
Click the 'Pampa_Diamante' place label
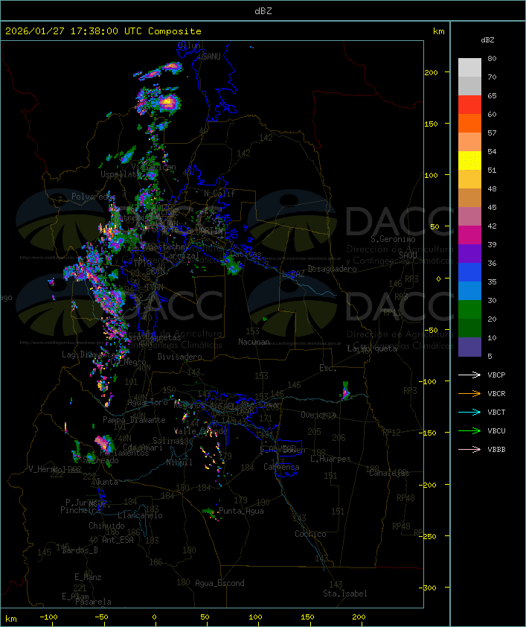tap(134, 420)
